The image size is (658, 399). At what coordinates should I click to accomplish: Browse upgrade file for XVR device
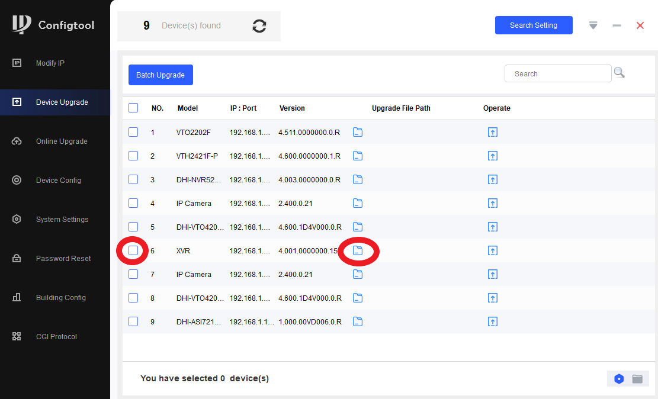pyautogui.click(x=358, y=250)
